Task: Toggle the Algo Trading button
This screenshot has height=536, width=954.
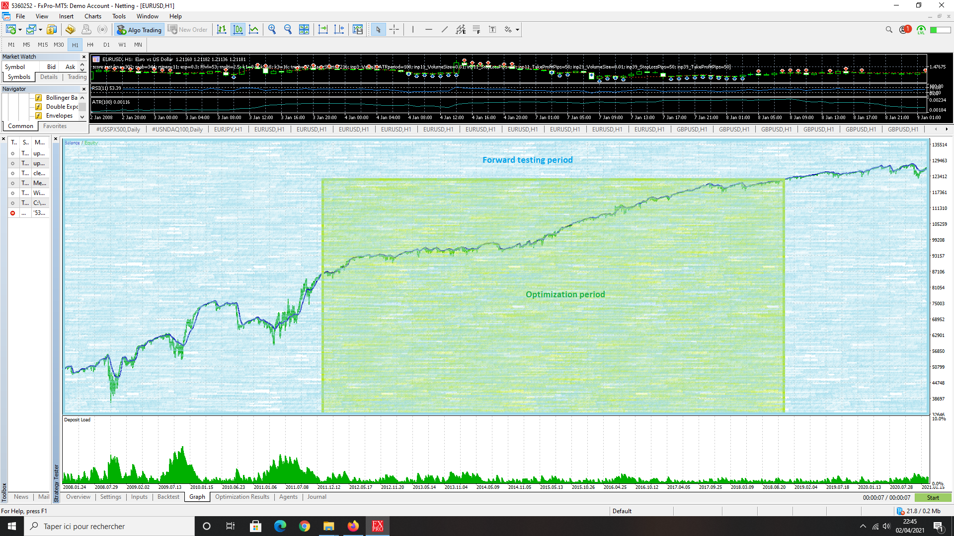Action: [139, 30]
